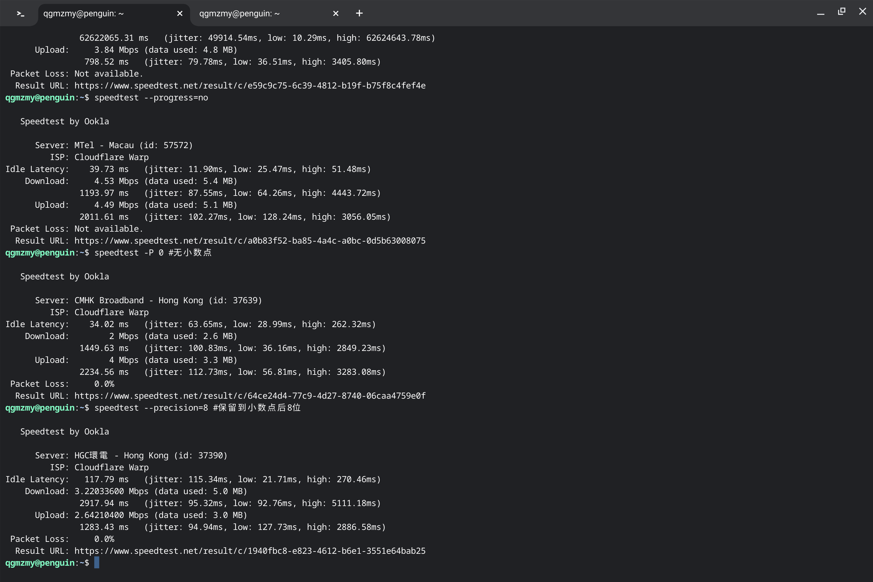Click the download value '3.22033600 Mbps'
Image resolution: width=873 pixels, height=582 pixels.
click(x=111, y=491)
